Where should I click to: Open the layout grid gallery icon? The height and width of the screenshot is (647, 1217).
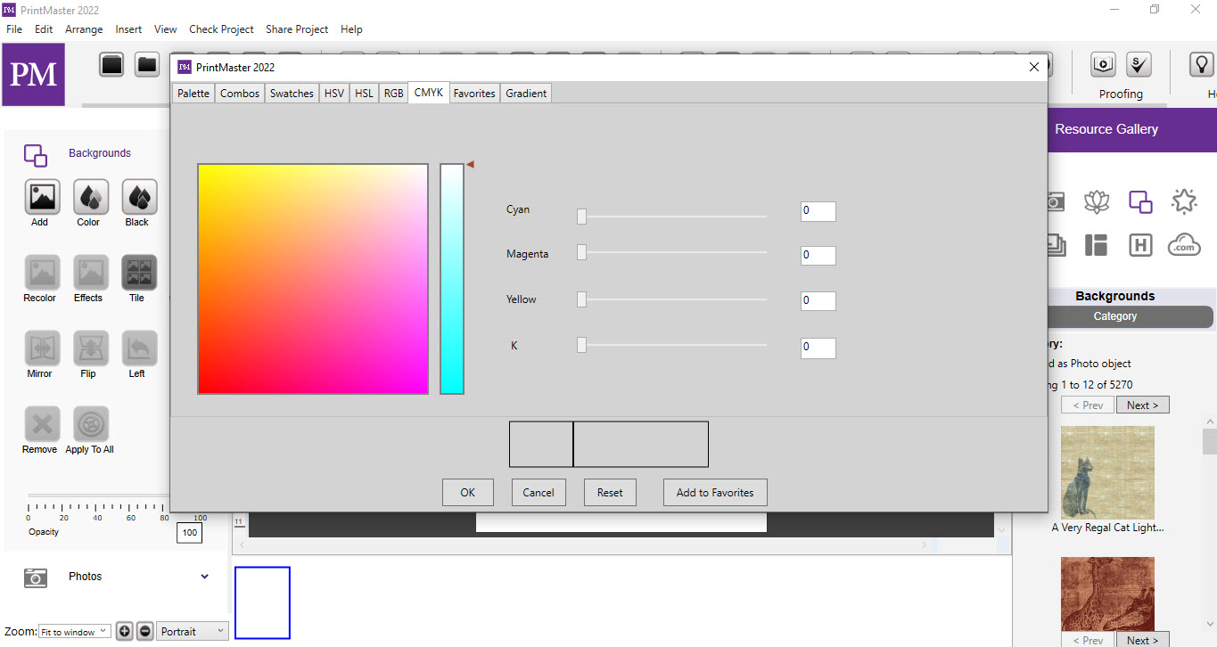(1097, 245)
